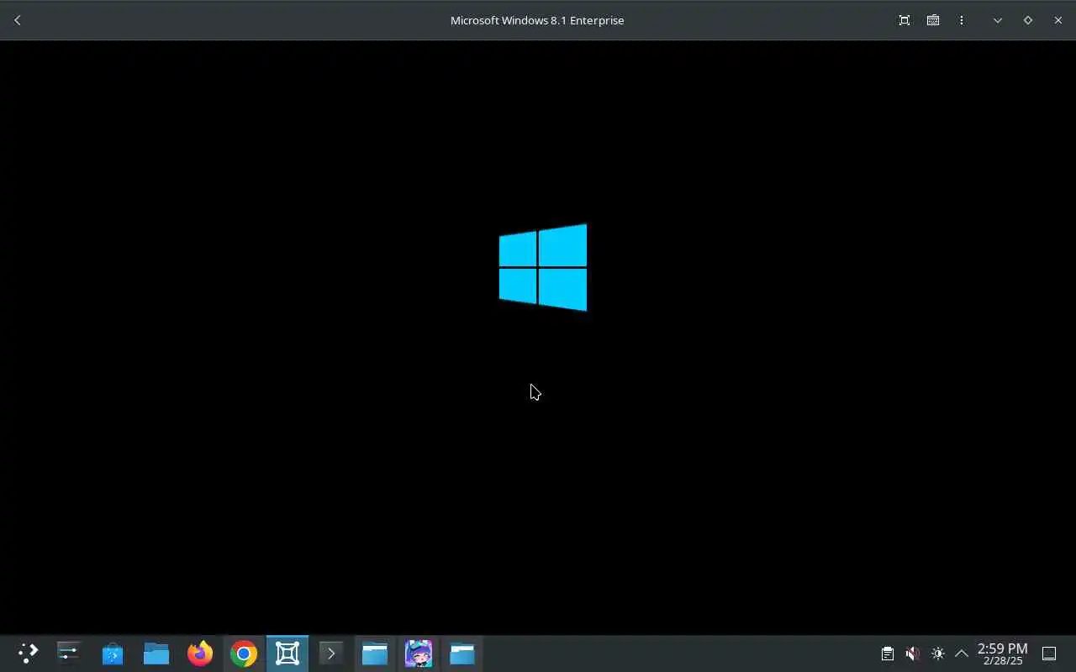
Task: Click the Microsoft Windows 8.1 Enterprise title
Action: click(x=537, y=20)
